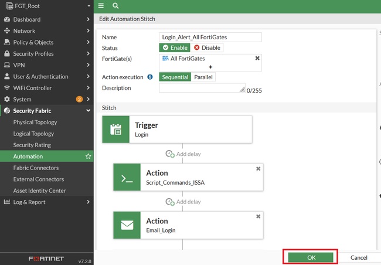Expand the Network menu chevron

(88, 30)
